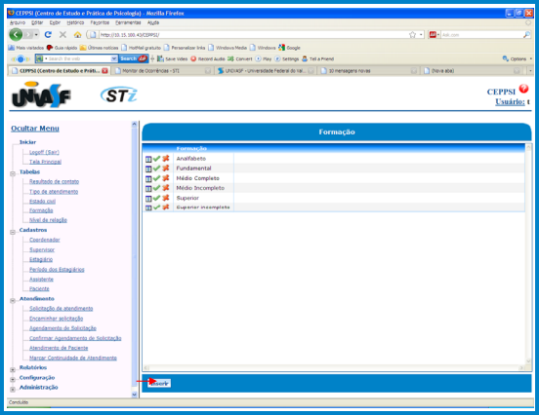Open view icon for Superior incompleto
539x415 pixels.
click(148, 207)
